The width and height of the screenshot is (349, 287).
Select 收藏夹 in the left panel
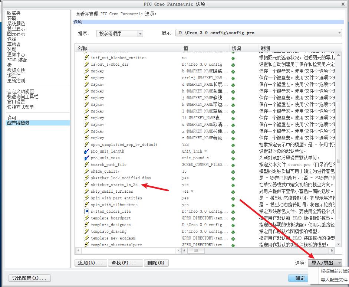14,13
